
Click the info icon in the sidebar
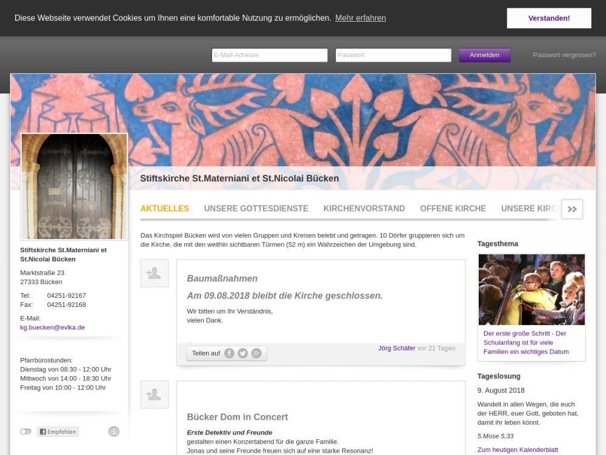[114, 432]
